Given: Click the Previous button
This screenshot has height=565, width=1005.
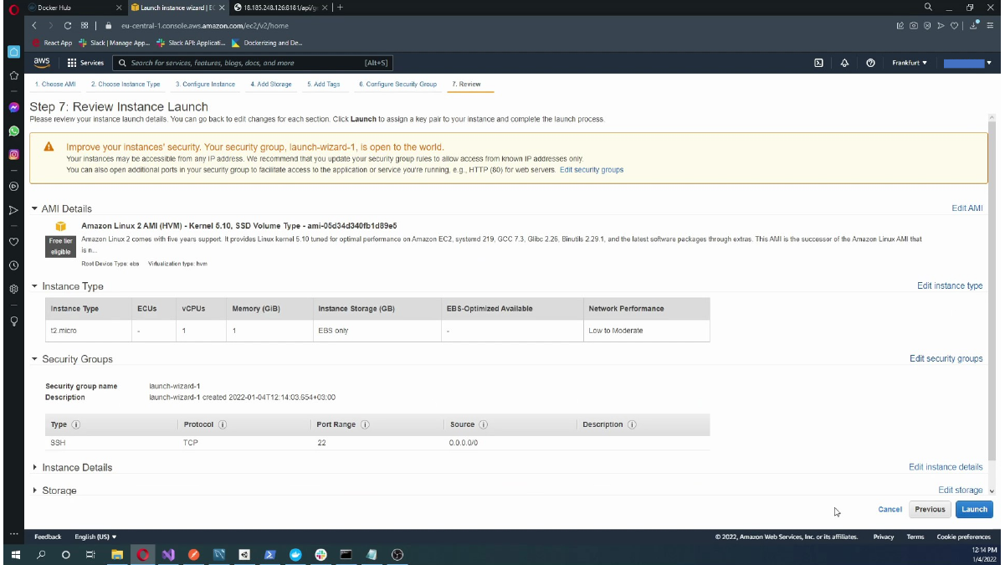Looking at the screenshot, I should pyautogui.click(x=930, y=510).
